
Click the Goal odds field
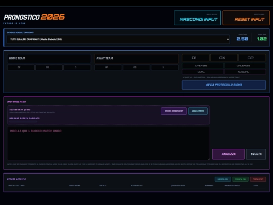(203, 72)
